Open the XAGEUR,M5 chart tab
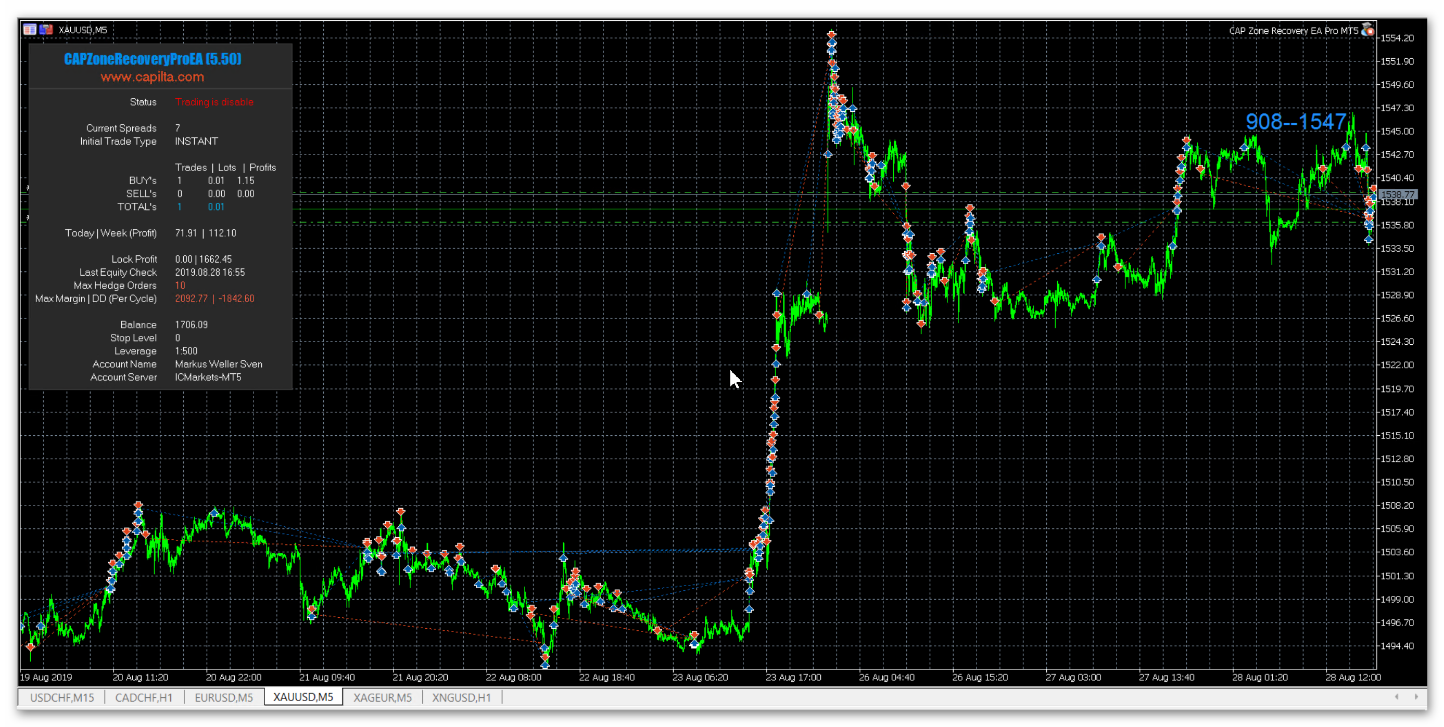1444x727 pixels. 382,697
